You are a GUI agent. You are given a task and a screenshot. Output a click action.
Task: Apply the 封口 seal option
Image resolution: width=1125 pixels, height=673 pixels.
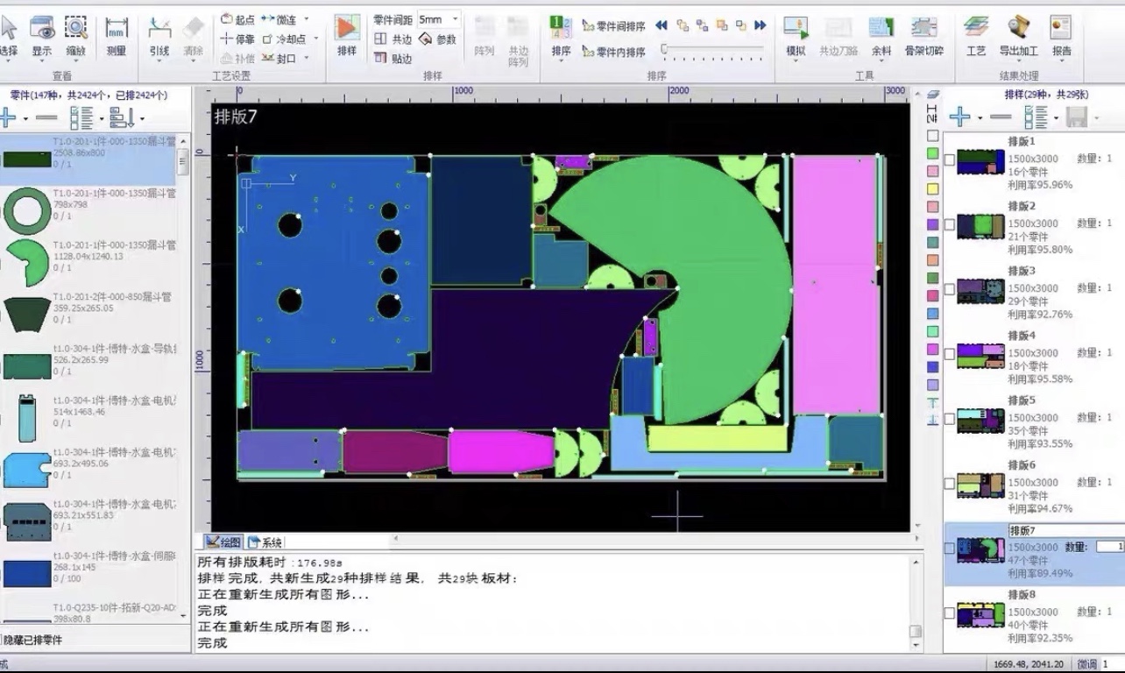[x=280, y=59]
